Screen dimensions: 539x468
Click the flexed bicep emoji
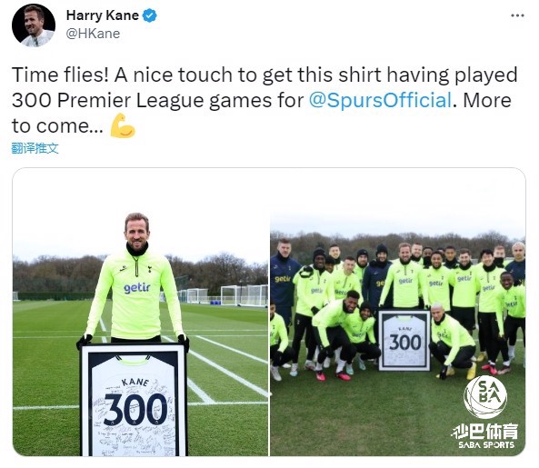point(123,125)
